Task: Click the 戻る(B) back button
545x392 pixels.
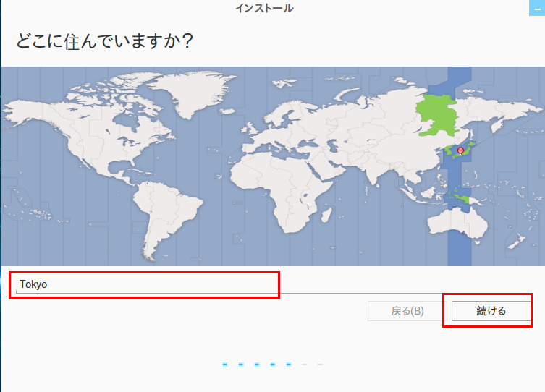Action: pos(407,311)
